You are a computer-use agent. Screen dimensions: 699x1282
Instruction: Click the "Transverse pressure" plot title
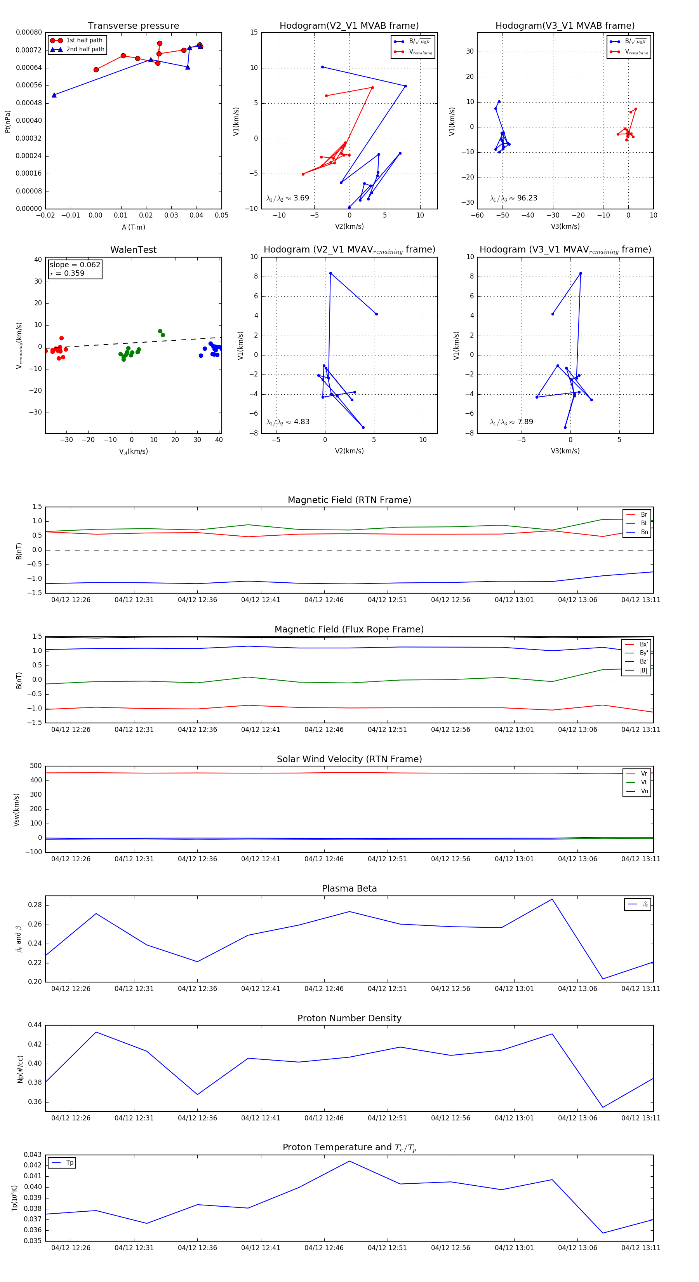[x=133, y=26]
